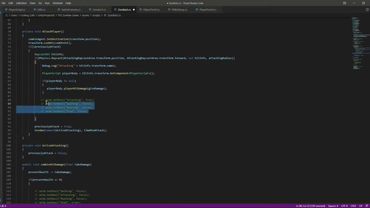Click the Assets breadcrumb segment

[86, 16]
